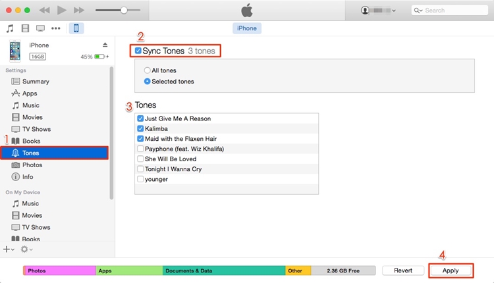Click the 2.36 GB Free segment
Viewport: 494px width, 283px height.
[343, 270]
